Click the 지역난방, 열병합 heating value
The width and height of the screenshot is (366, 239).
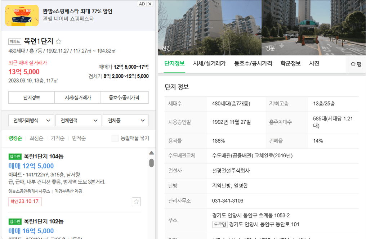point(230,186)
